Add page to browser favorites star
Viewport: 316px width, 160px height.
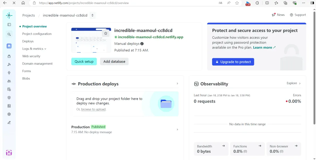click(x=237, y=3)
